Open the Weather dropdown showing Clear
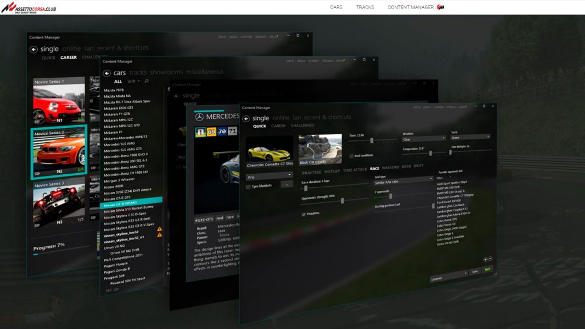This screenshot has height=329, width=585. click(424, 139)
